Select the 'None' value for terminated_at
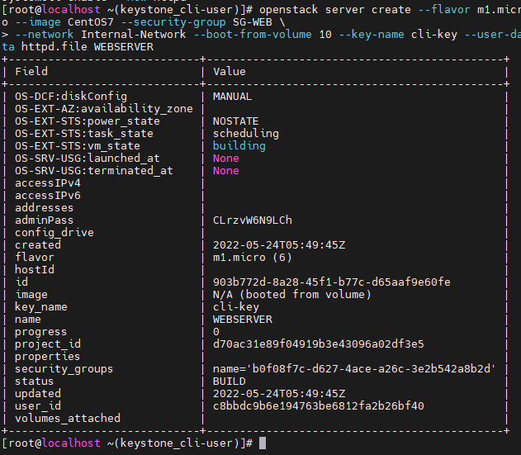Screen dimensions: 521x455 [x=226, y=170]
